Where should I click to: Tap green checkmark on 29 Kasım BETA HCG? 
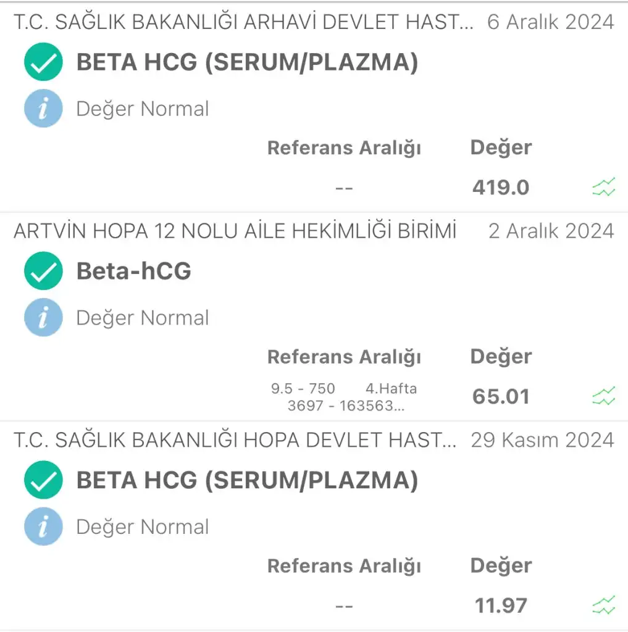click(x=43, y=480)
